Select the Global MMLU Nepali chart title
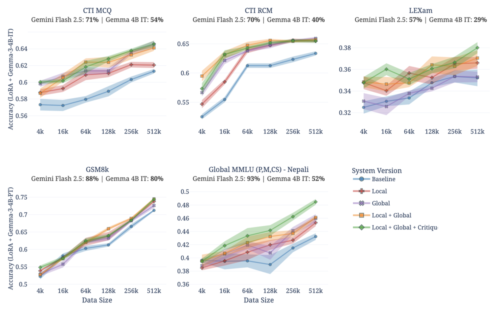Screen dimensions: 498x310 click(x=259, y=169)
